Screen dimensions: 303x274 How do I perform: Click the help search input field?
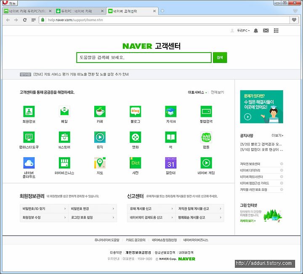pos(144,58)
